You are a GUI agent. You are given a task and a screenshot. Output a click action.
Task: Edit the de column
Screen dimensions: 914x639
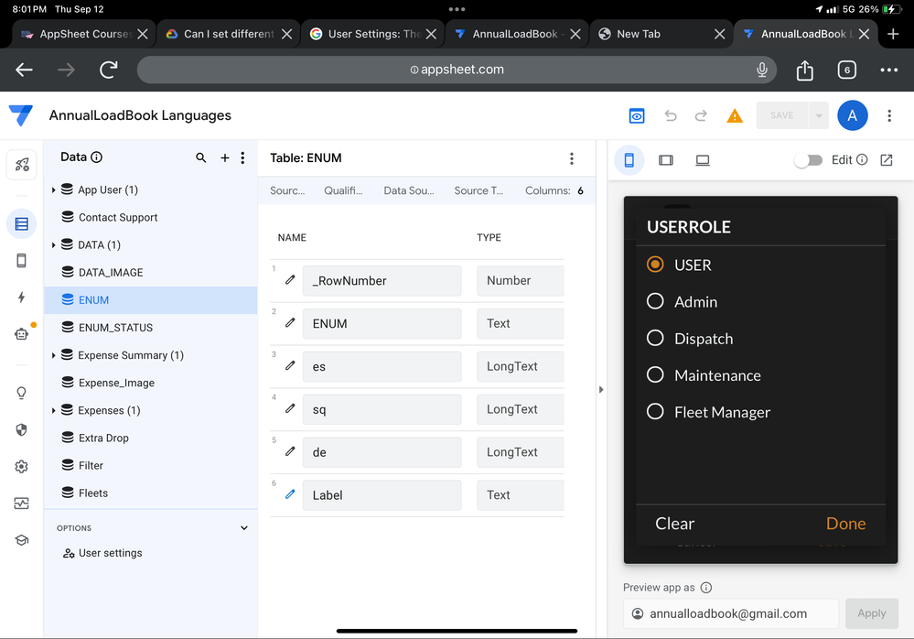coord(290,451)
